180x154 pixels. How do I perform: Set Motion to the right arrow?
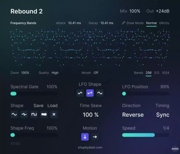tap(95, 137)
